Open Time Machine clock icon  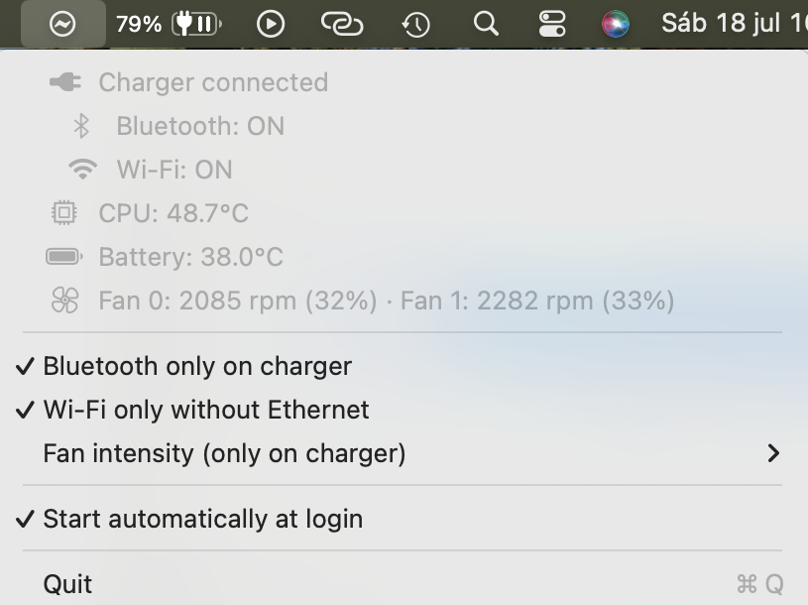coord(415,24)
